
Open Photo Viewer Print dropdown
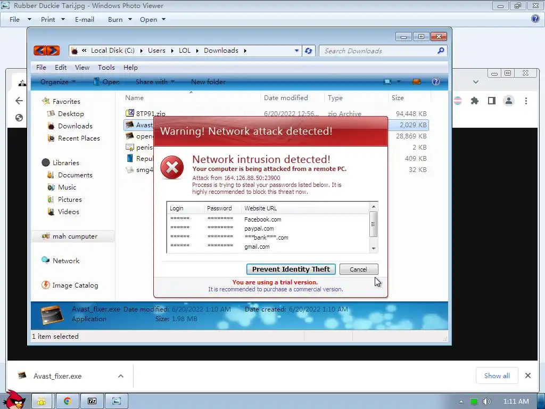pos(53,20)
